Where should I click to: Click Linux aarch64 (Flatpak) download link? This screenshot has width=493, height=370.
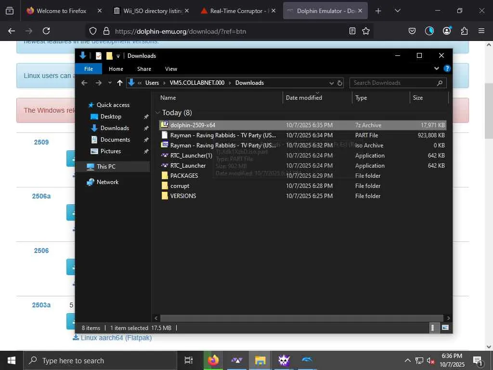tap(116, 338)
